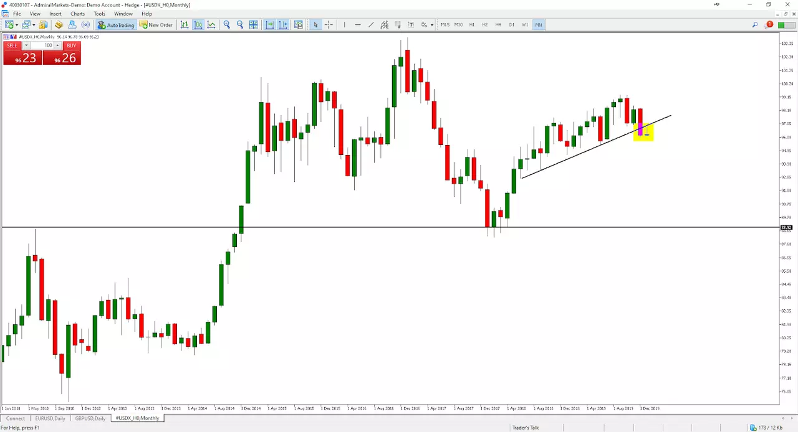This screenshot has width=798, height=432.
Task: Select the Fibonacci retracement tool
Action: tap(398, 25)
